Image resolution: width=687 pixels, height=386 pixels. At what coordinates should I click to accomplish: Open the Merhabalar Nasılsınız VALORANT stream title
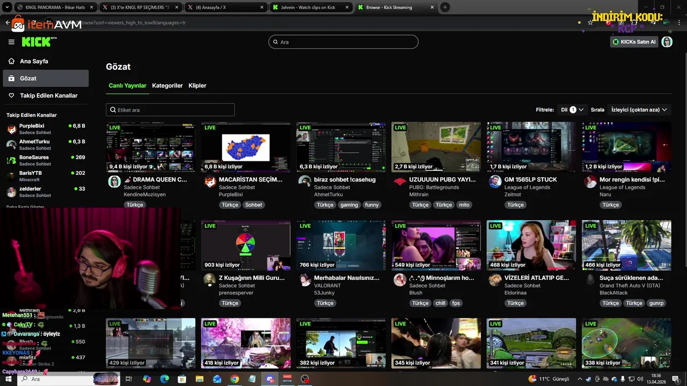coord(346,278)
